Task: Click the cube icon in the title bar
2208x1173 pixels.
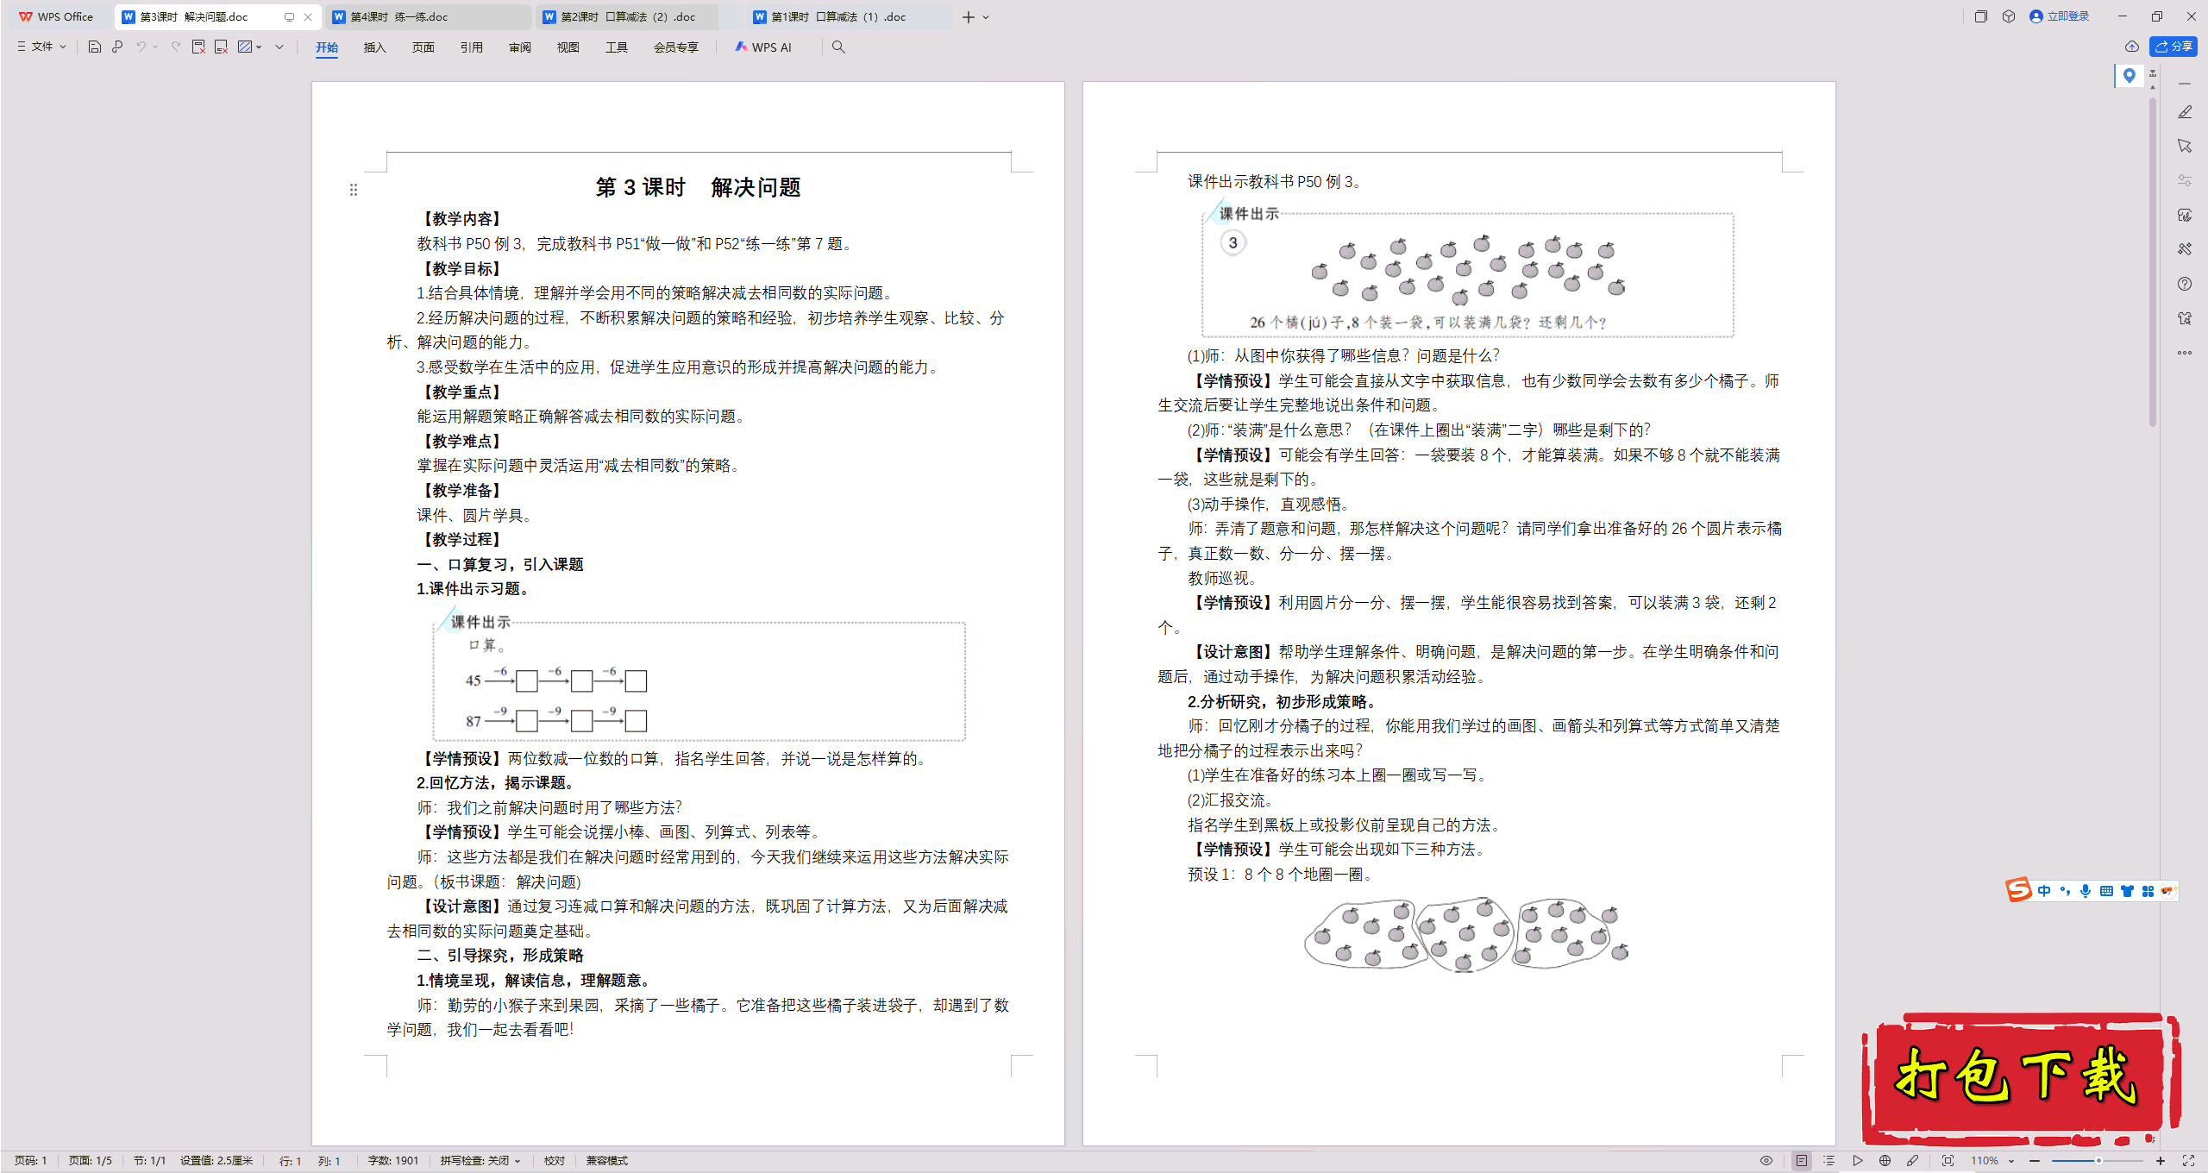Action: pyautogui.click(x=2009, y=16)
